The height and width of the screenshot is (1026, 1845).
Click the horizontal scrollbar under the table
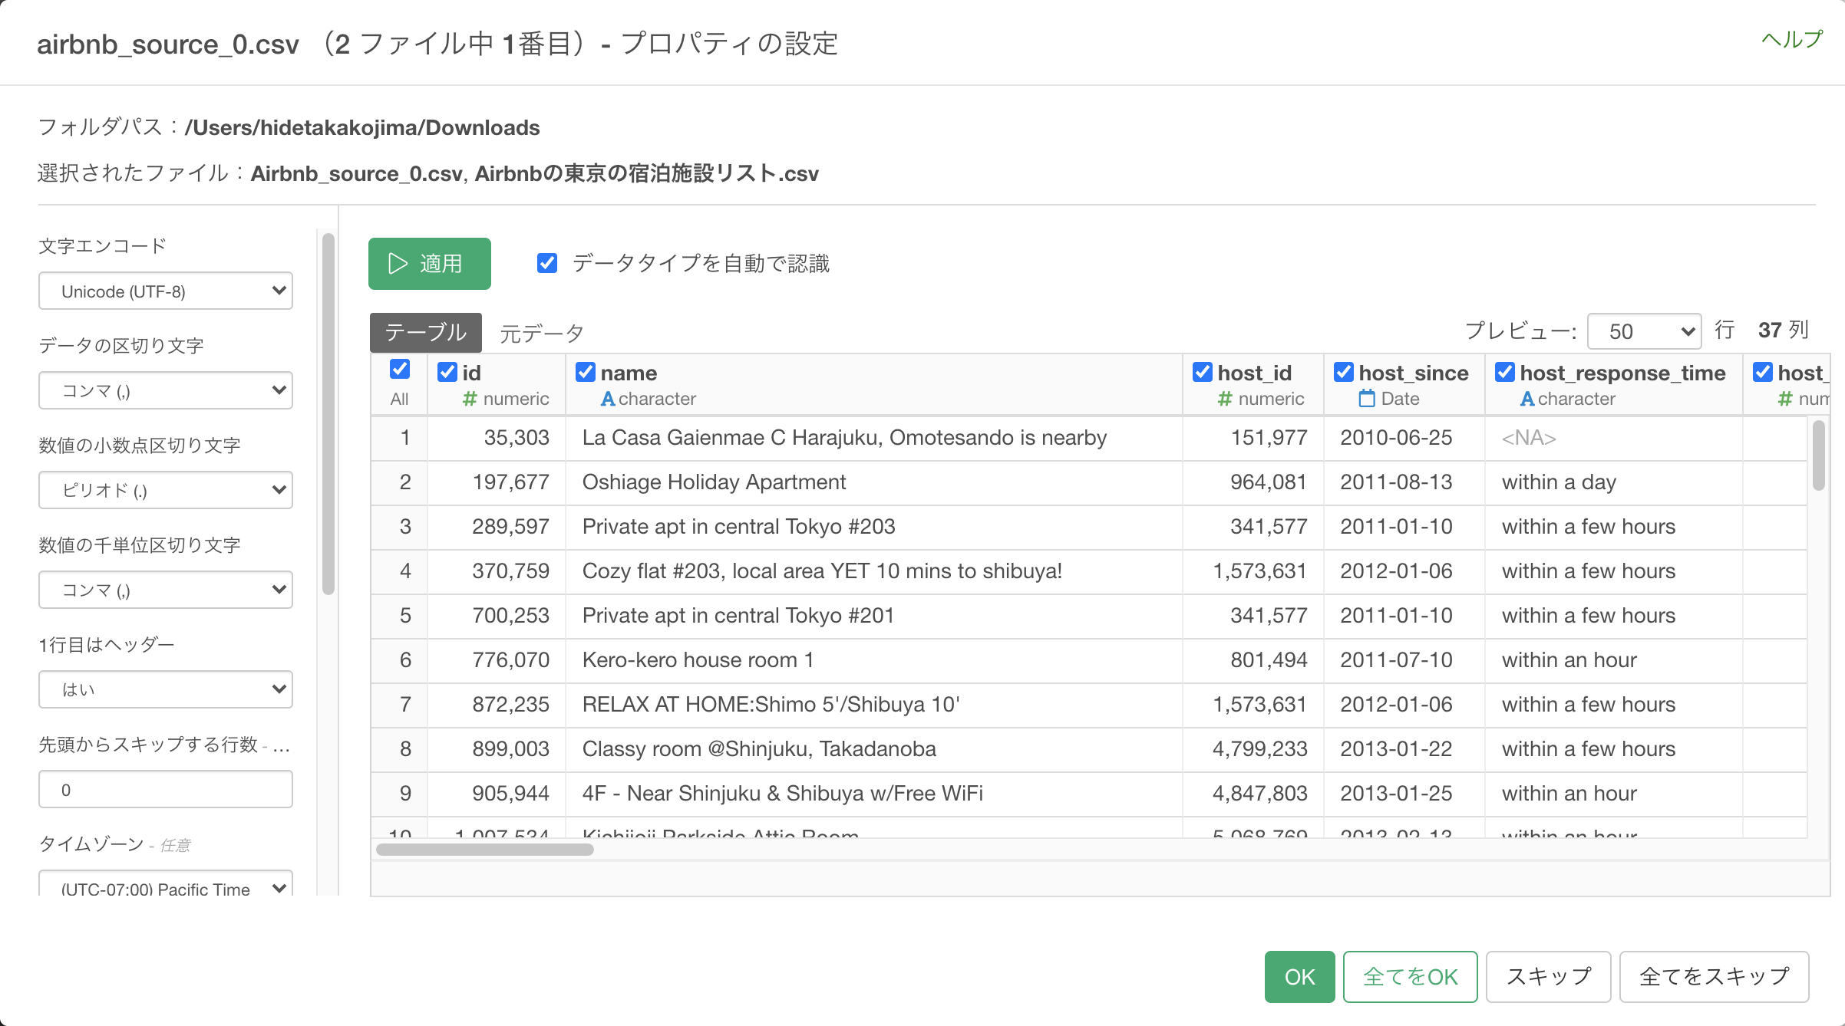coord(485,850)
